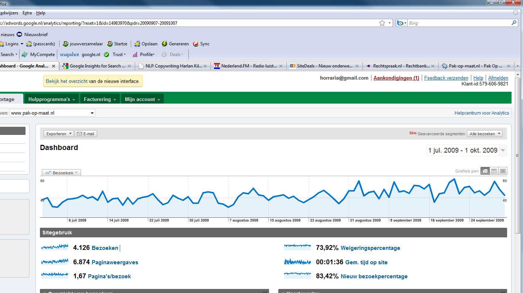Screen dimensions: 523x293
Task: Click the Aankondigingen (1) link
Action: (396, 78)
